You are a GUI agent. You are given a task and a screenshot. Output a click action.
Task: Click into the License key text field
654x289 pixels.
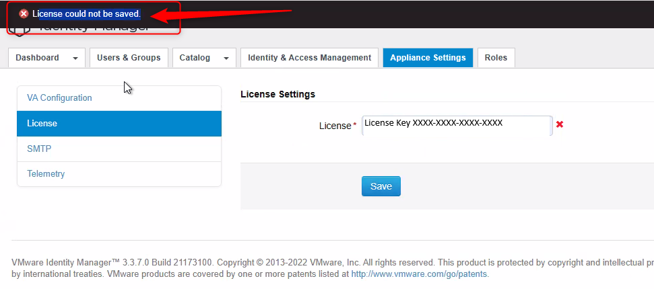(457, 126)
